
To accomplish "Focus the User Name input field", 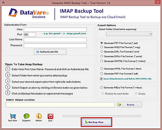I will click(x=55, y=40).
